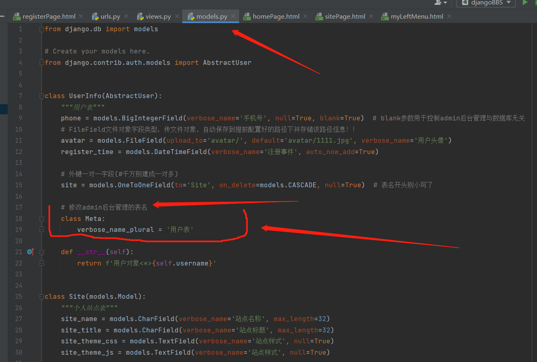This screenshot has height=362, width=537.
Task: Go to the myLeftMenu.html tab
Action: (x=417, y=17)
